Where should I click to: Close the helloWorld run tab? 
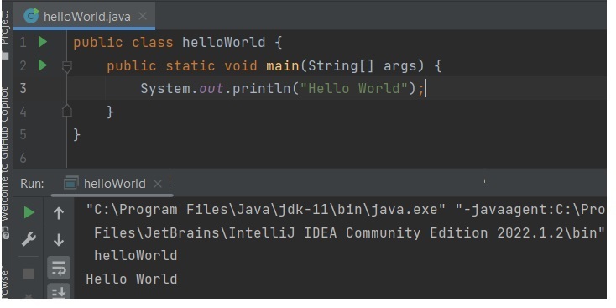pyautogui.click(x=158, y=184)
